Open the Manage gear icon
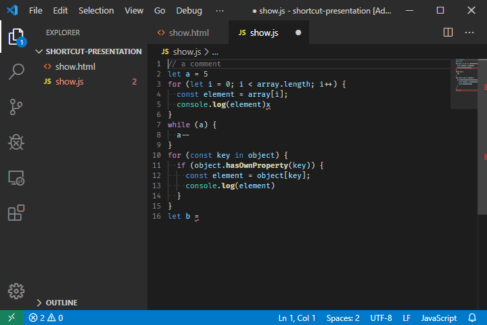The image size is (487, 325). (16, 291)
